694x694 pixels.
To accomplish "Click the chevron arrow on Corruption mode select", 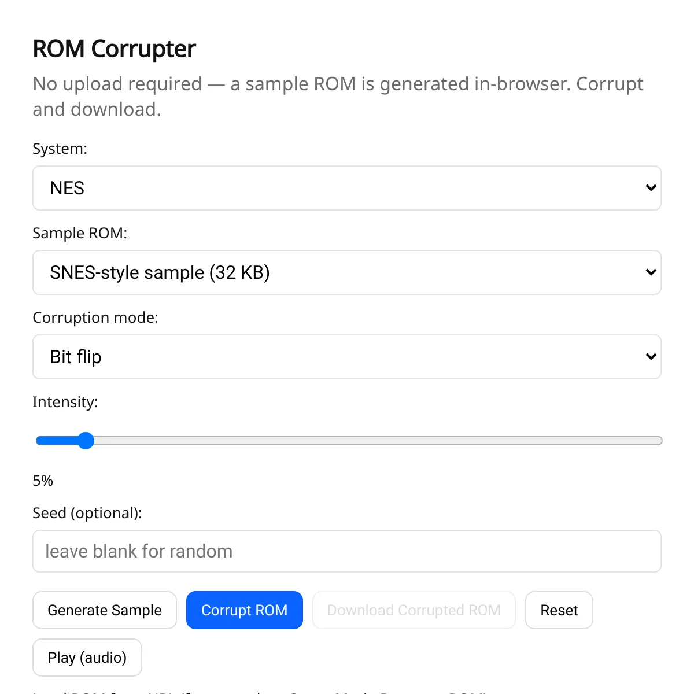I will (x=651, y=357).
